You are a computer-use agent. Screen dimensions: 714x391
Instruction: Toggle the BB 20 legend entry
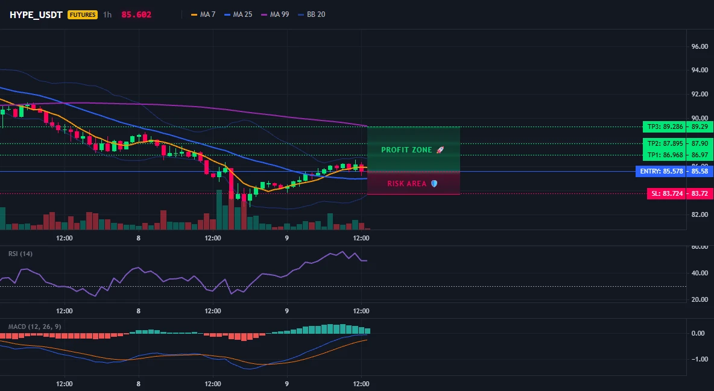311,14
